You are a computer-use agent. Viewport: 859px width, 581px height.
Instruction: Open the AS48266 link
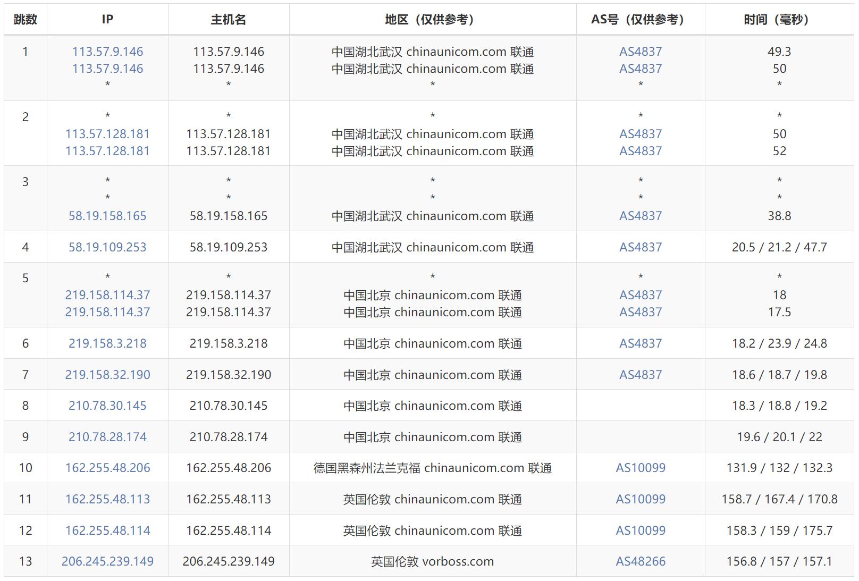tap(641, 561)
